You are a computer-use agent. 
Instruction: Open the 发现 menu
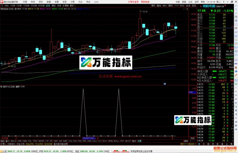tap(65, 2)
